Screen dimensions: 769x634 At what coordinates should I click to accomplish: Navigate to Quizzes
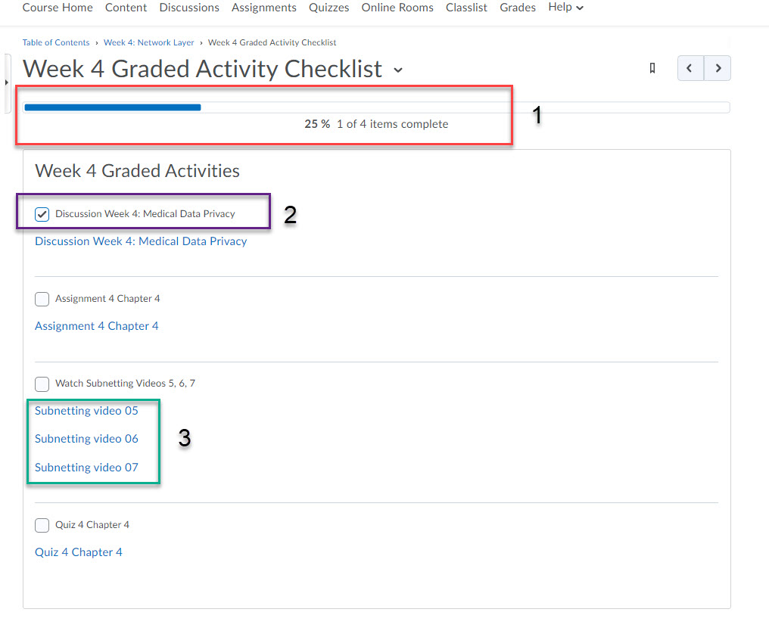point(328,8)
